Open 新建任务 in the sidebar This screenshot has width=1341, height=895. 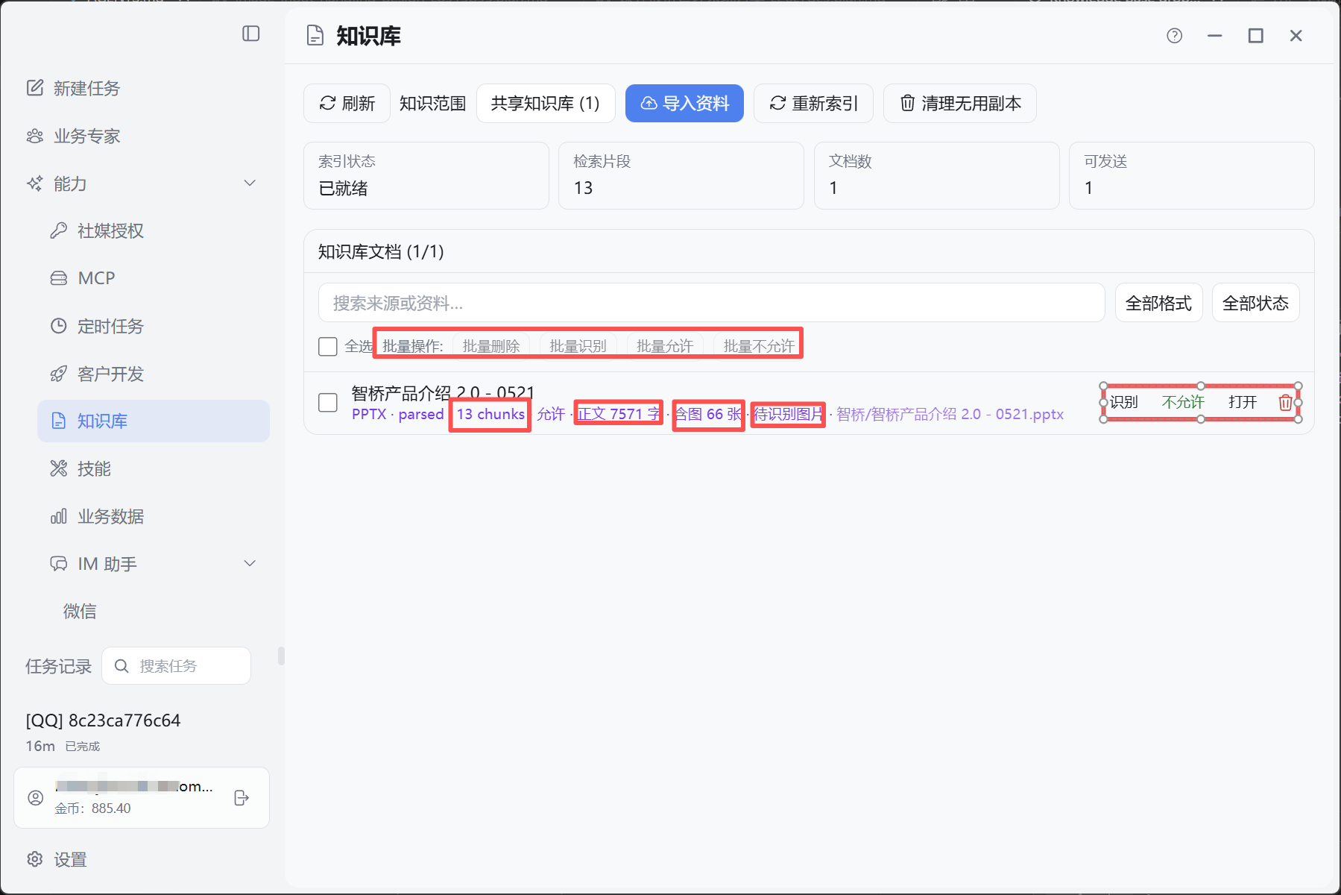[x=73, y=88]
